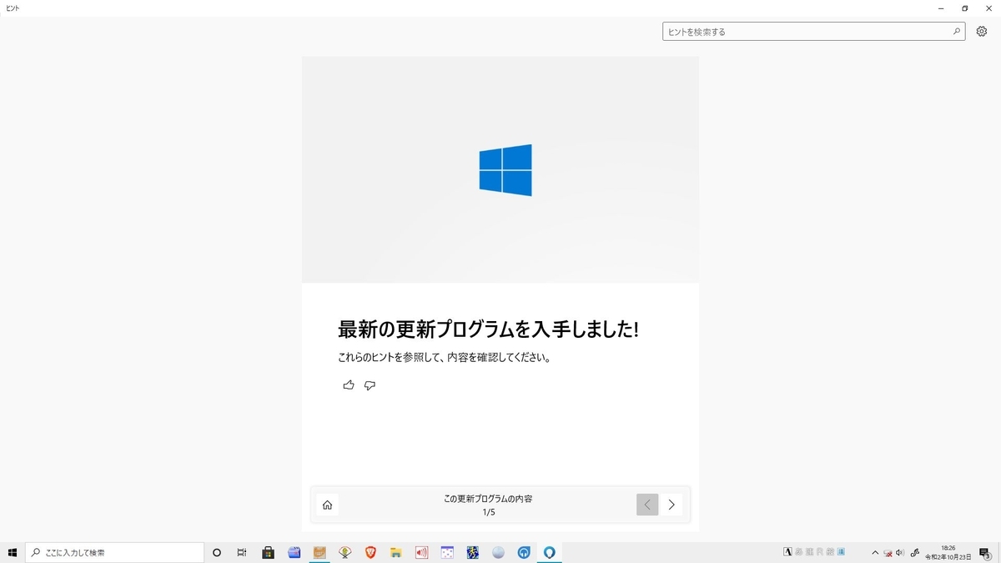Open the active Tips app taskbar icon
The height and width of the screenshot is (563, 1001).
coord(550,552)
